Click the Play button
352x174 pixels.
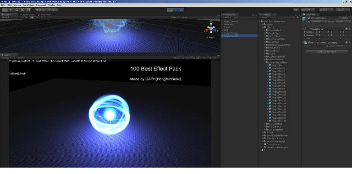170,10
